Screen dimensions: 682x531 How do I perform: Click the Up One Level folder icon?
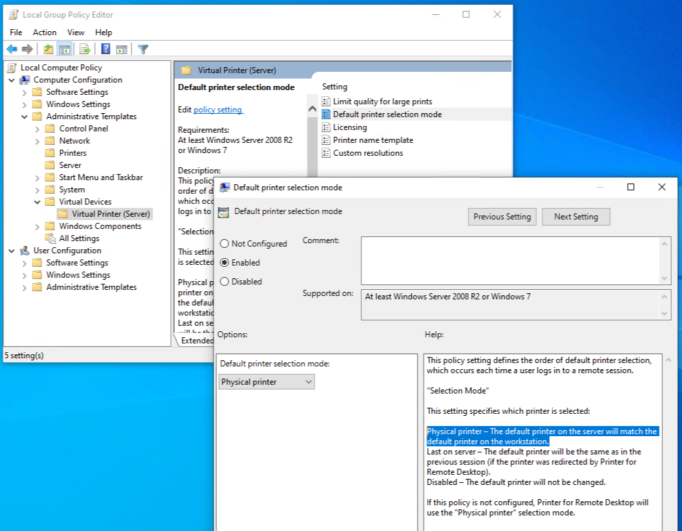(48, 49)
